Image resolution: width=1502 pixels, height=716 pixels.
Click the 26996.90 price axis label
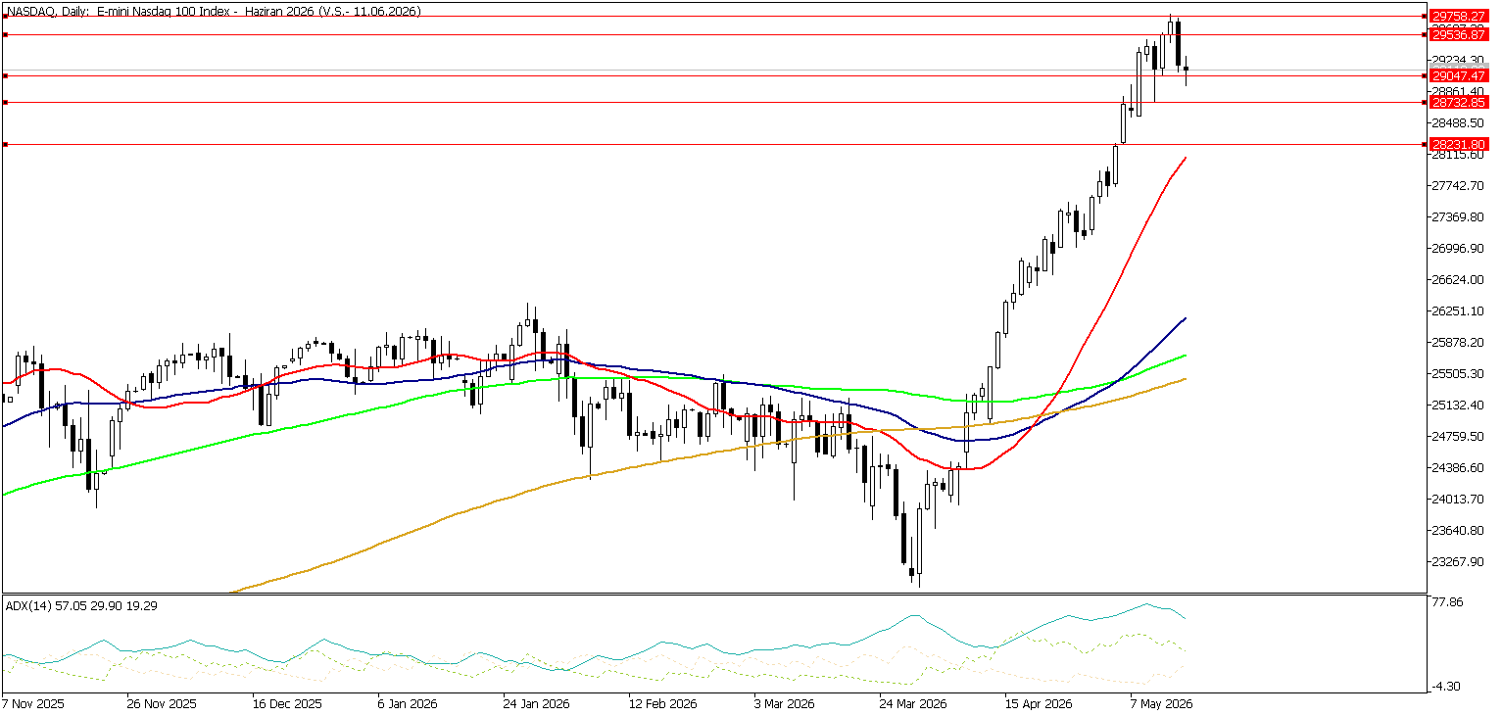tap(1460, 249)
